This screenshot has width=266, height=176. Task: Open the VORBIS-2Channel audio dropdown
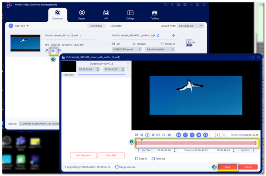(127, 49)
